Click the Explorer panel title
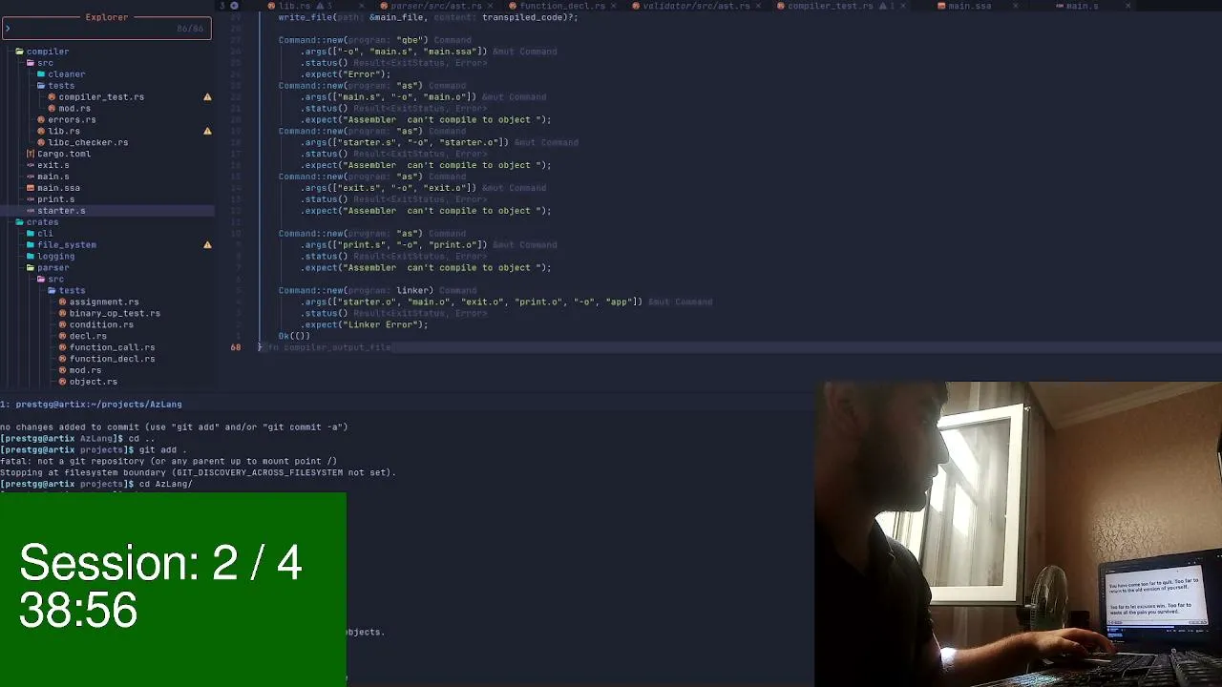 (107, 17)
